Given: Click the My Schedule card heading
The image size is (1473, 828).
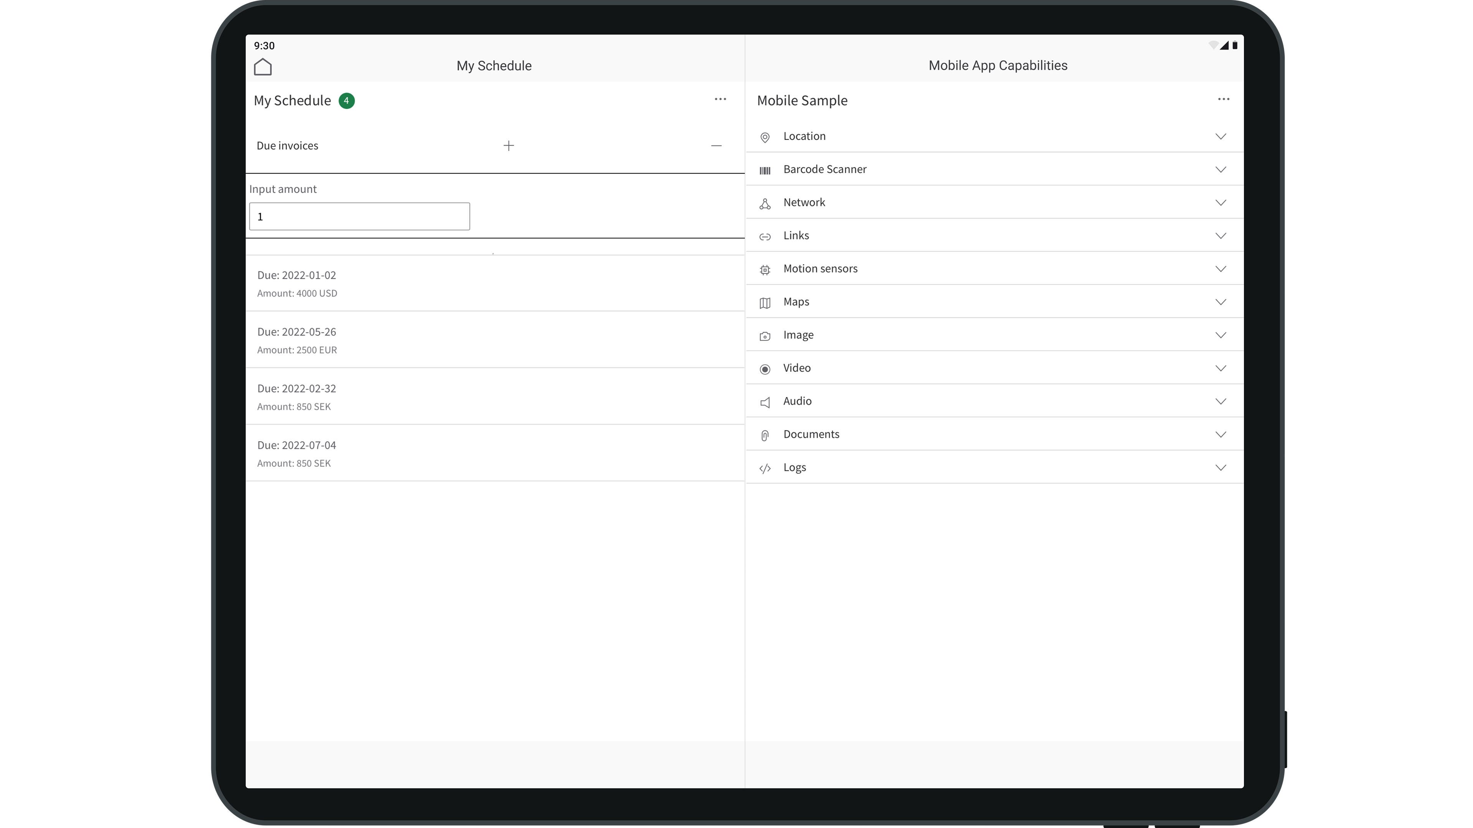Looking at the screenshot, I should point(292,100).
